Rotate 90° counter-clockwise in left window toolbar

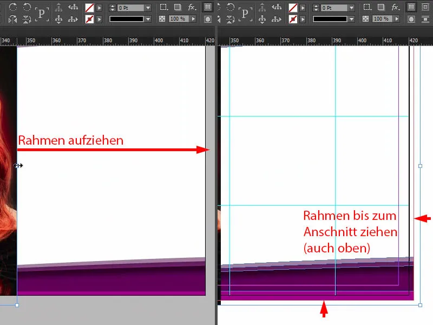[27, 7]
